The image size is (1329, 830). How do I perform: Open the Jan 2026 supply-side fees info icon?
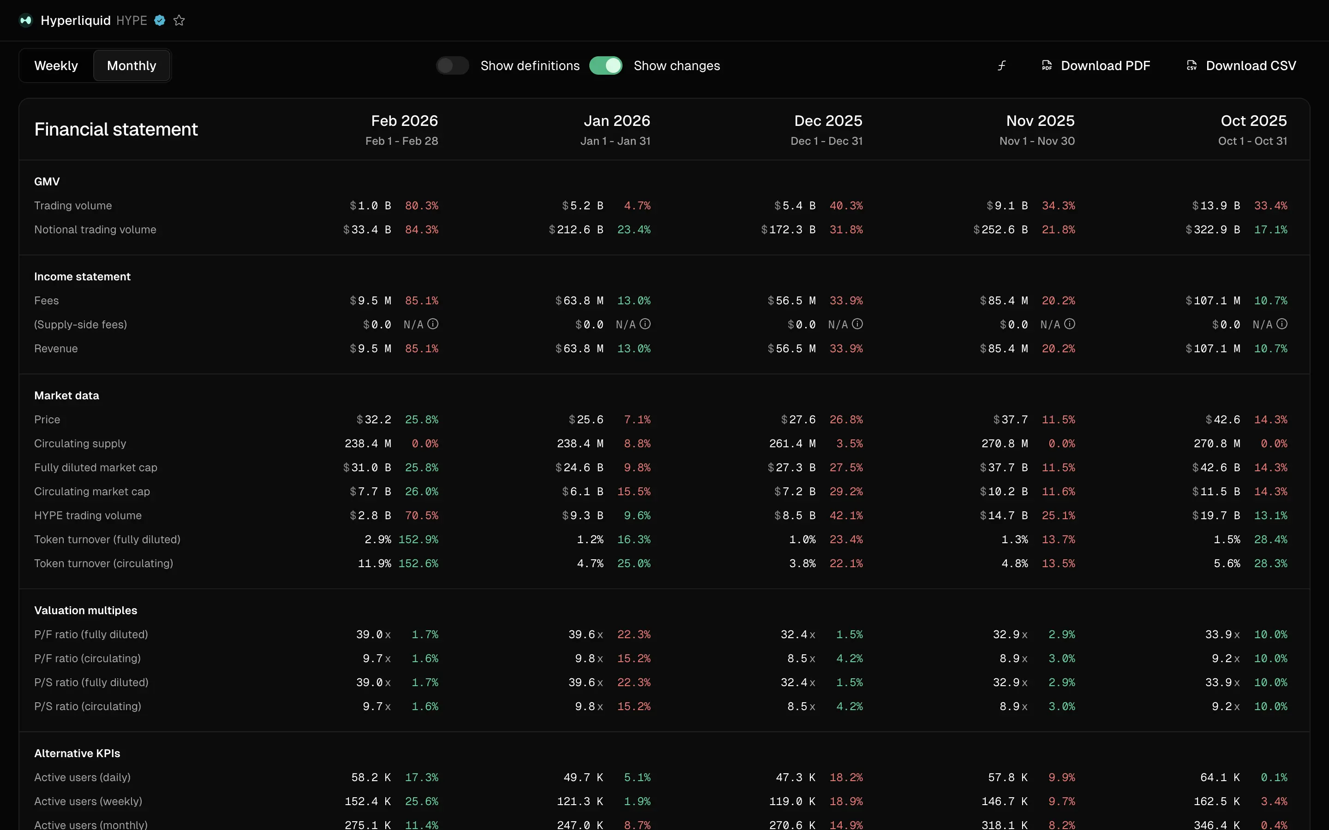pyautogui.click(x=645, y=324)
